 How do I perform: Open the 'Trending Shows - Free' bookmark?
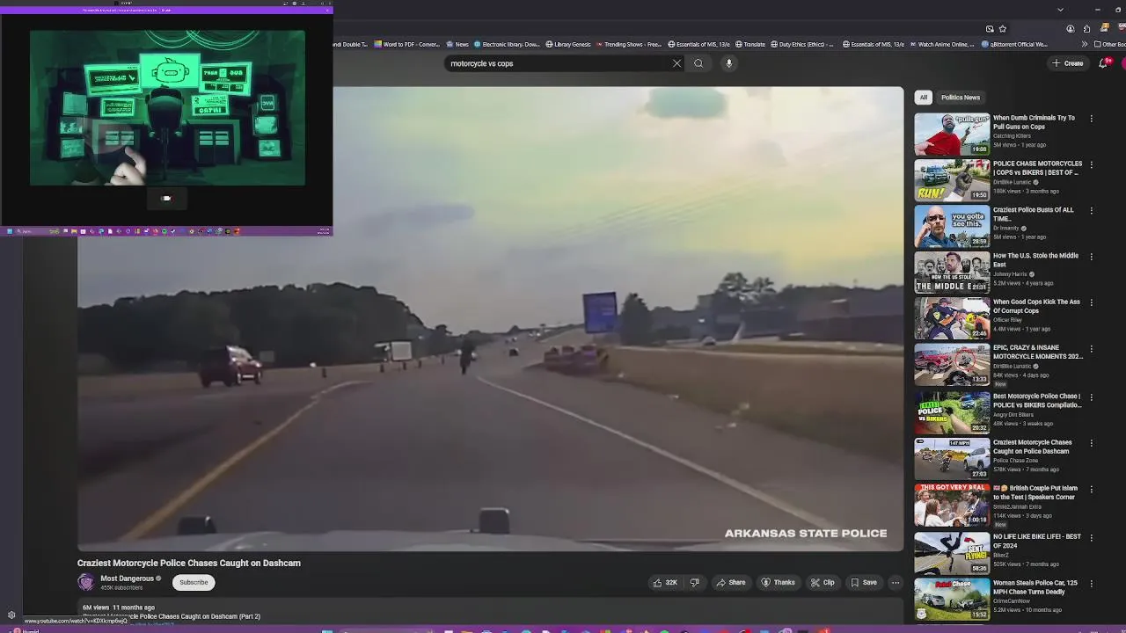click(629, 44)
